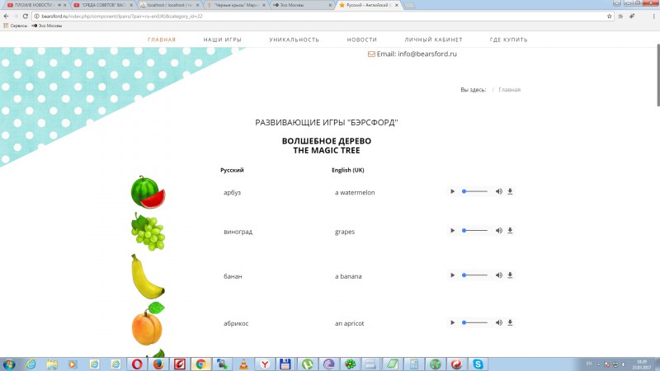The width and height of the screenshot is (660, 371).
Task: Open the ICQ flower icon in the taskbar
Action: pos(350,364)
